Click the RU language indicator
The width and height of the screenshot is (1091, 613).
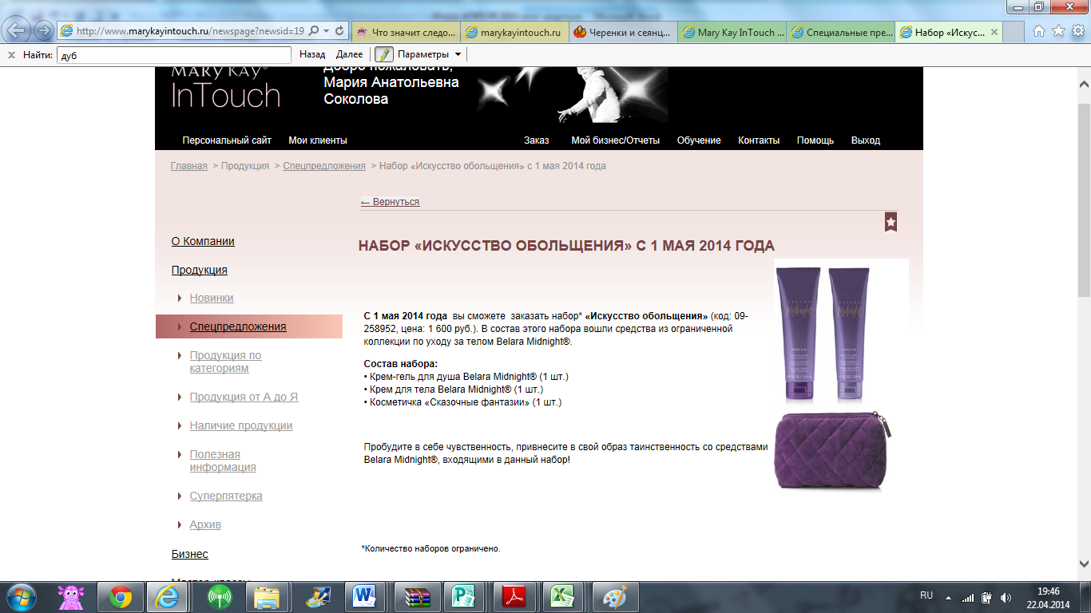point(926,595)
